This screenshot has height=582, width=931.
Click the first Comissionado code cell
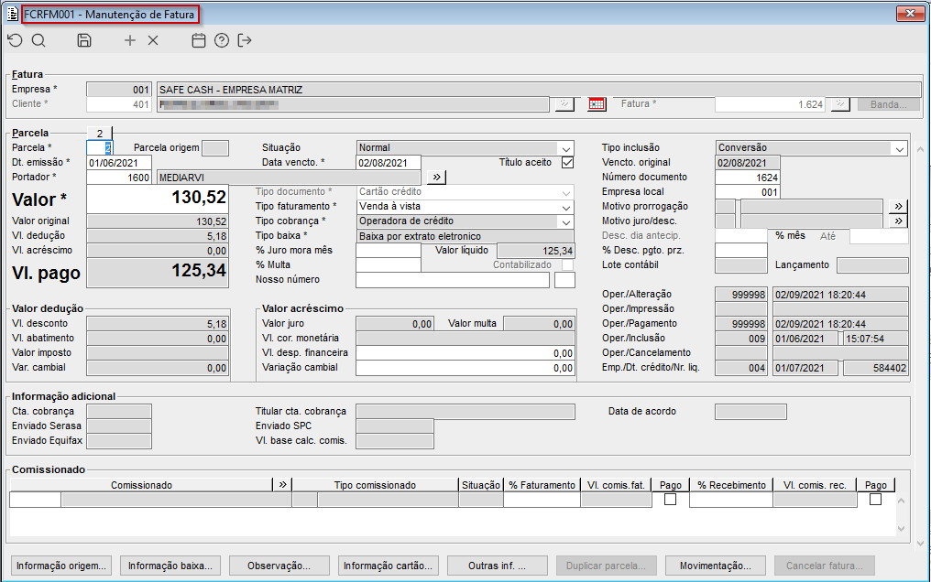(x=35, y=500)
